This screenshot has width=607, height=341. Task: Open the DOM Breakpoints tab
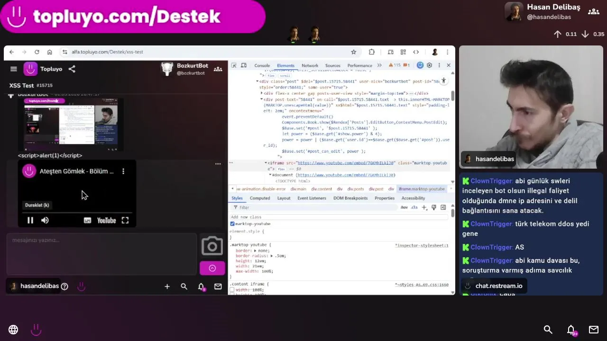(350, 198)
